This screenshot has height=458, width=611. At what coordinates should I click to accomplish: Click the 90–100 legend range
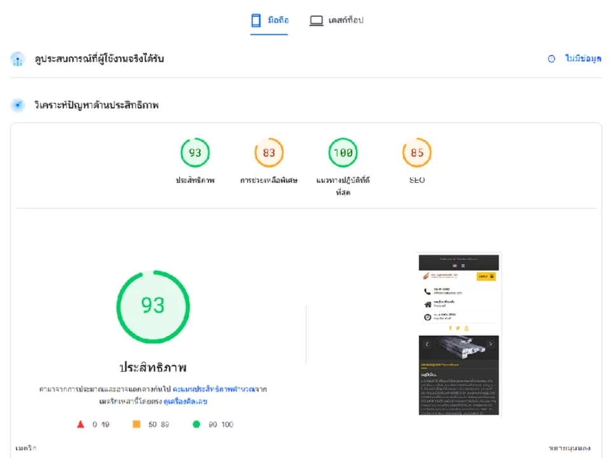pos(221,424)
